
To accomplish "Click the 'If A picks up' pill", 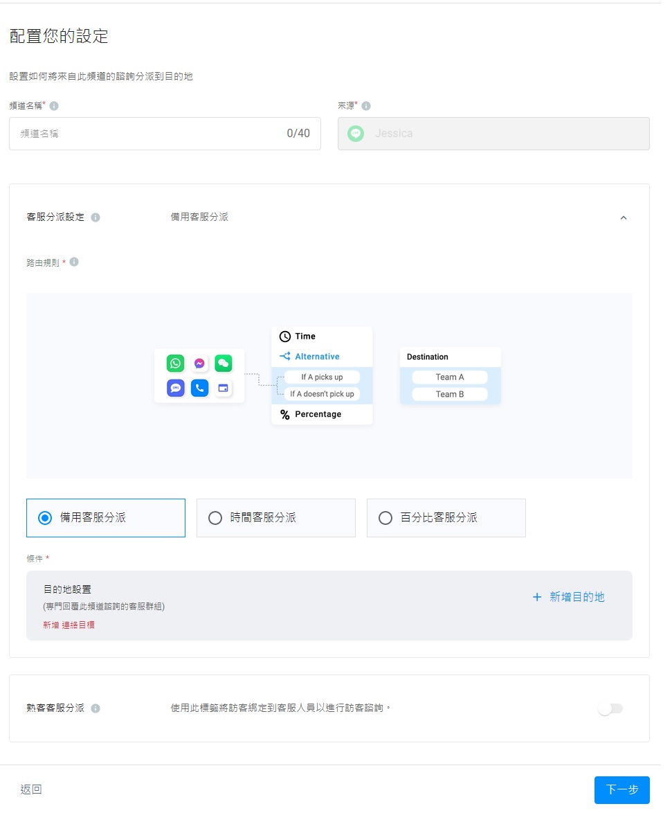I will 322,377.
